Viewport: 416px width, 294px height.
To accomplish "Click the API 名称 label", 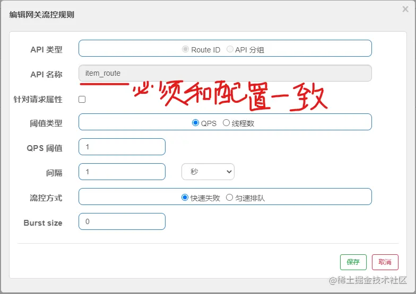I will click(x=47, y=74).
